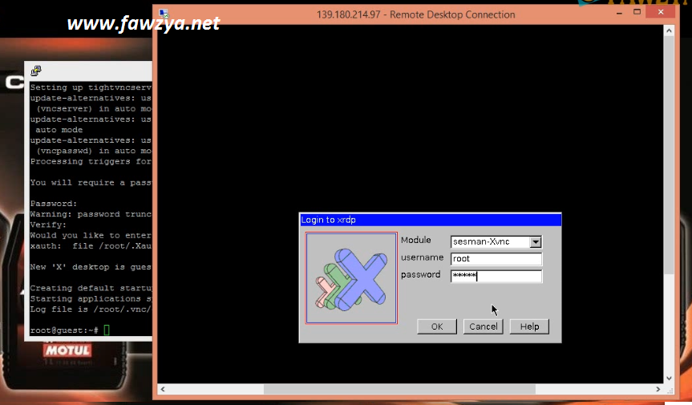The image size is (692, 405).
Task: Click into the password input field
Action: click(496, 276)
